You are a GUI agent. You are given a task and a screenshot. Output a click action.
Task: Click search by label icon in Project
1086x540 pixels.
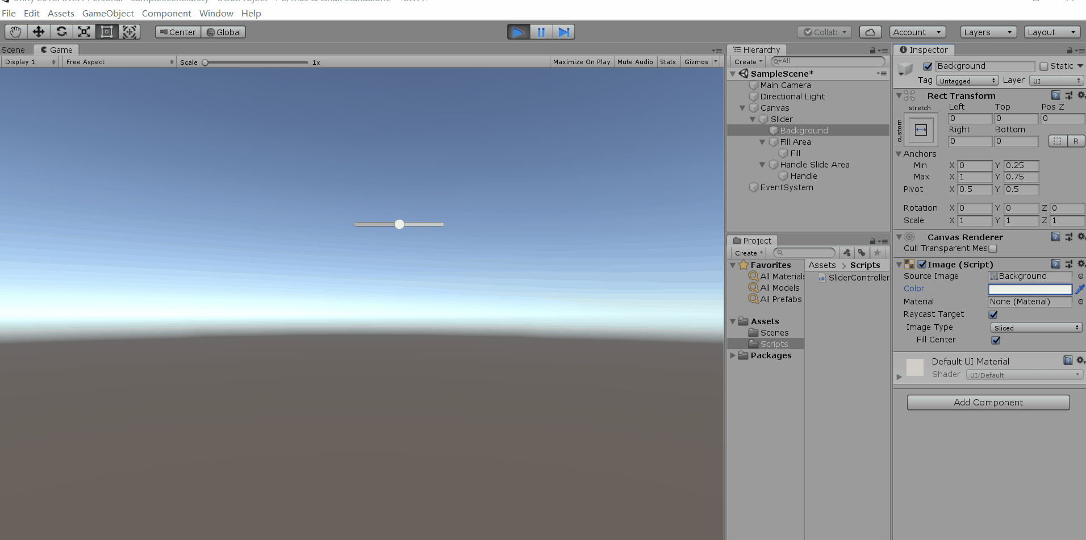click(x=862, y=253)
